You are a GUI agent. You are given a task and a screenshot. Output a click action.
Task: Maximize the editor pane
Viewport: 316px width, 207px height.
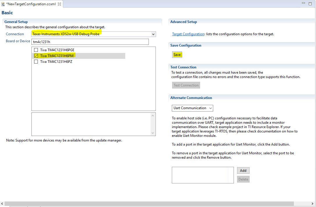tap(311, 3)
